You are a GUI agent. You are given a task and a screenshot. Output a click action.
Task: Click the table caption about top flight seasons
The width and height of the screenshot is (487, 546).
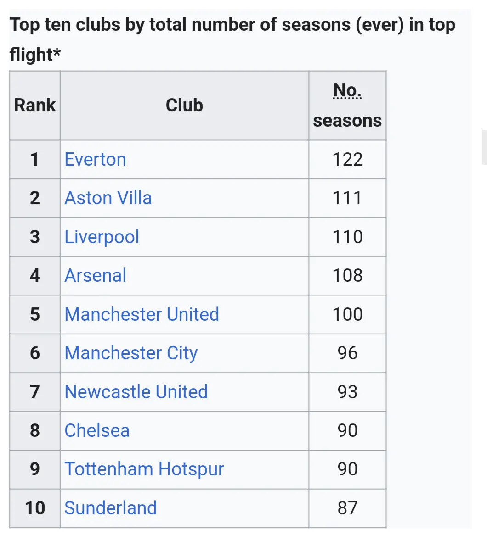232,39
